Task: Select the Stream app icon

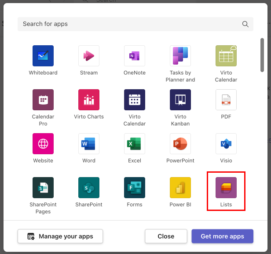Action: click(x=89, y=56)
